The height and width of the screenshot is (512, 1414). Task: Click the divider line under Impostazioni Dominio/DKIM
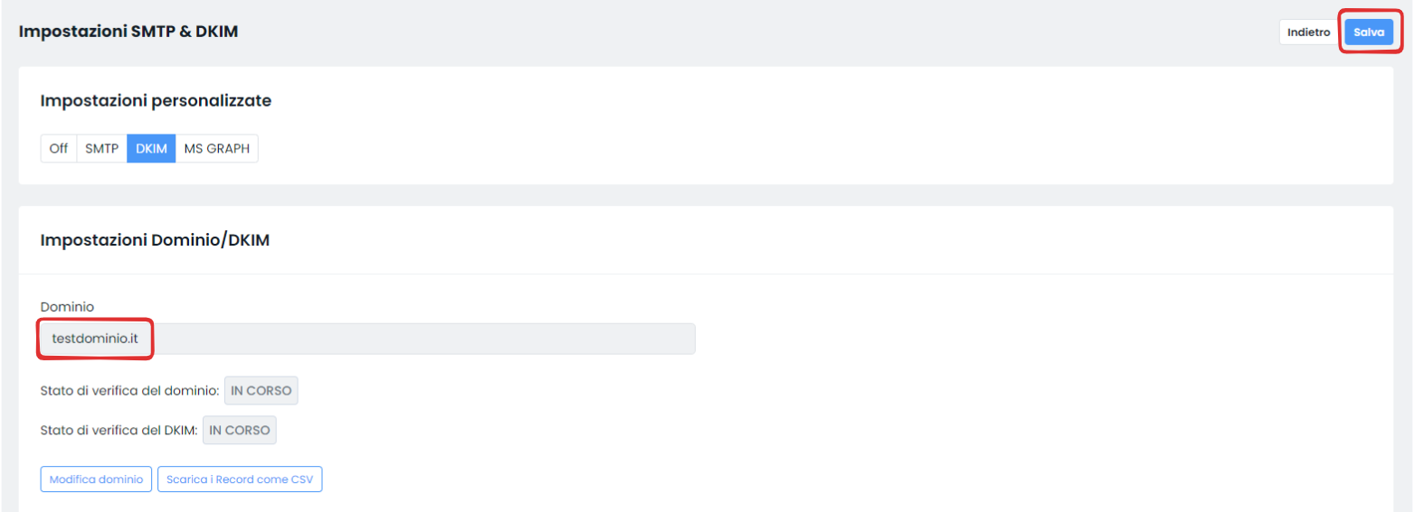[706, 274]
